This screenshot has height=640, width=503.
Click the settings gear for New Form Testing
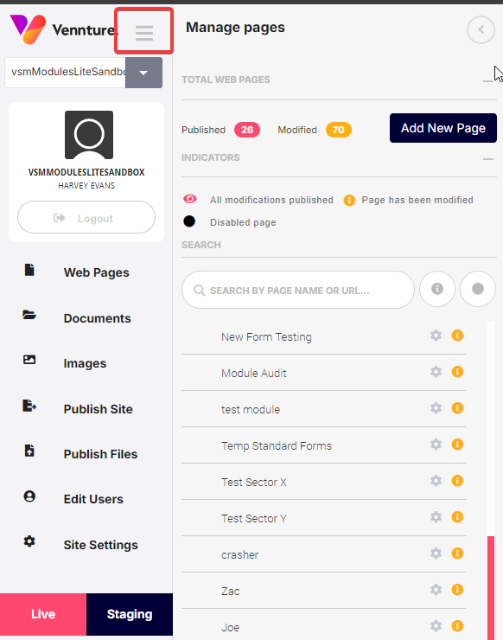tap(436, 336)
